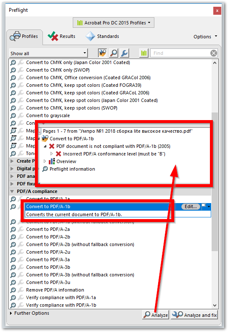Click magnifier icon beside Verify compliance with PDF/A-1b
228x332 pixels.
coord(13,305)
